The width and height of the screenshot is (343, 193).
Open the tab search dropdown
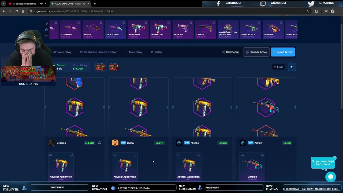pos(3,3)
